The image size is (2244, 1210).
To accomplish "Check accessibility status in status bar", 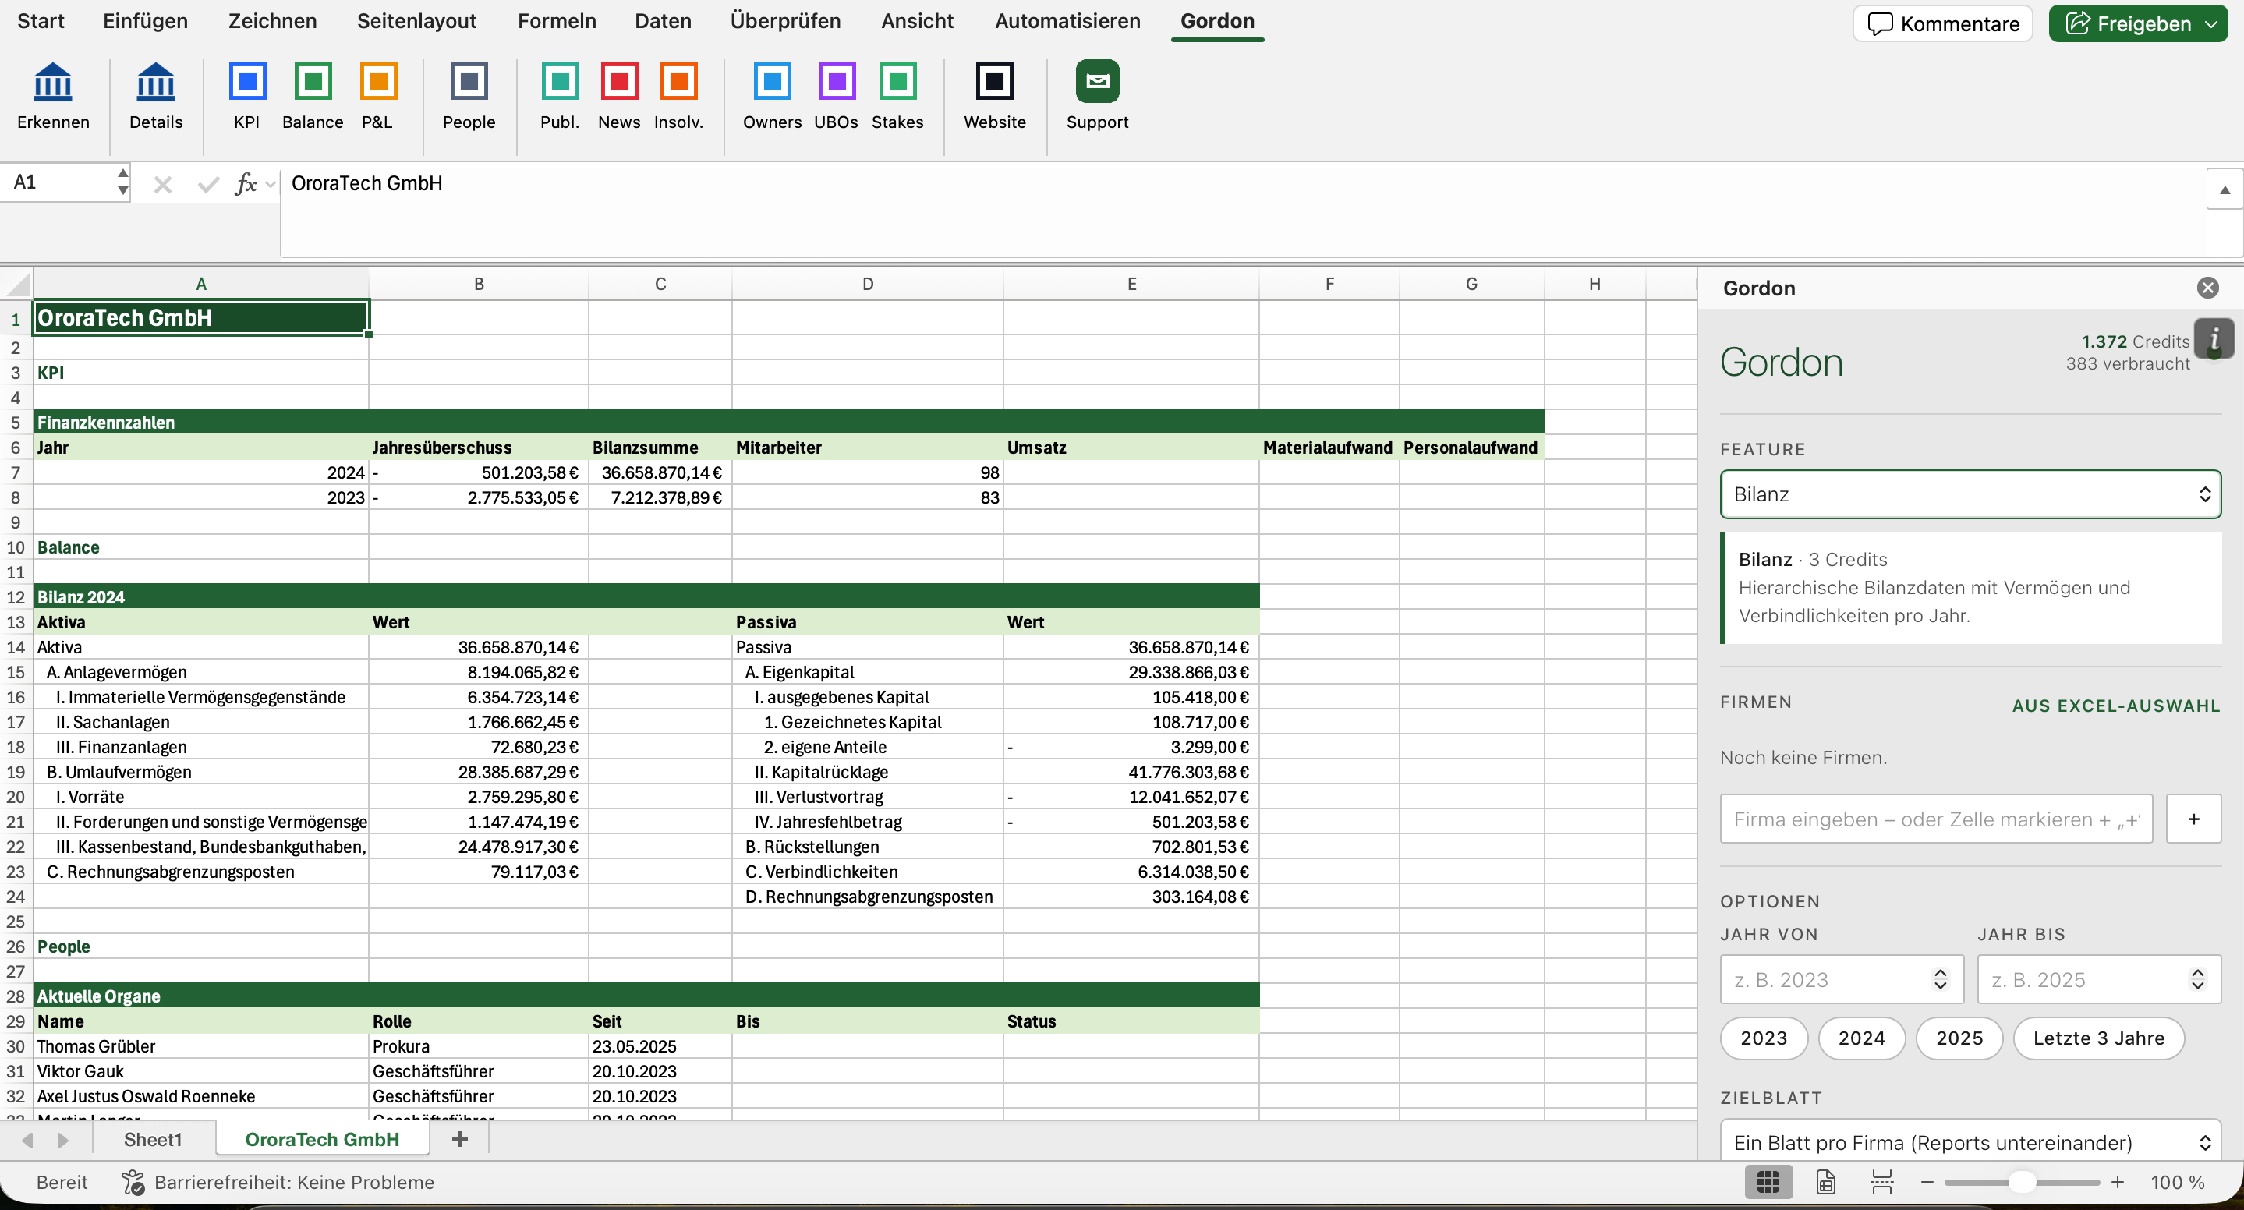I will click(278, 1182).
